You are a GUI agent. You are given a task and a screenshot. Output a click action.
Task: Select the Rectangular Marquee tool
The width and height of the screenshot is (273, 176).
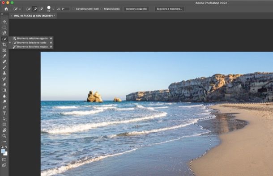4,27
